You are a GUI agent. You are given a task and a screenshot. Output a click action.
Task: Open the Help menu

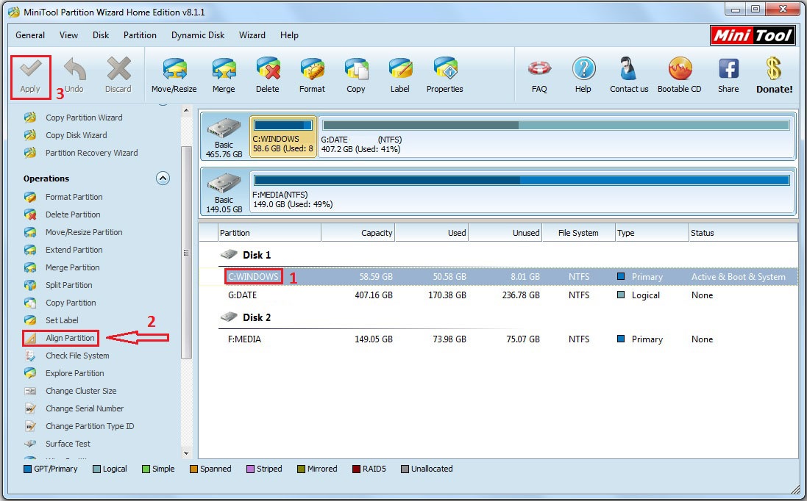click(289, 35)
